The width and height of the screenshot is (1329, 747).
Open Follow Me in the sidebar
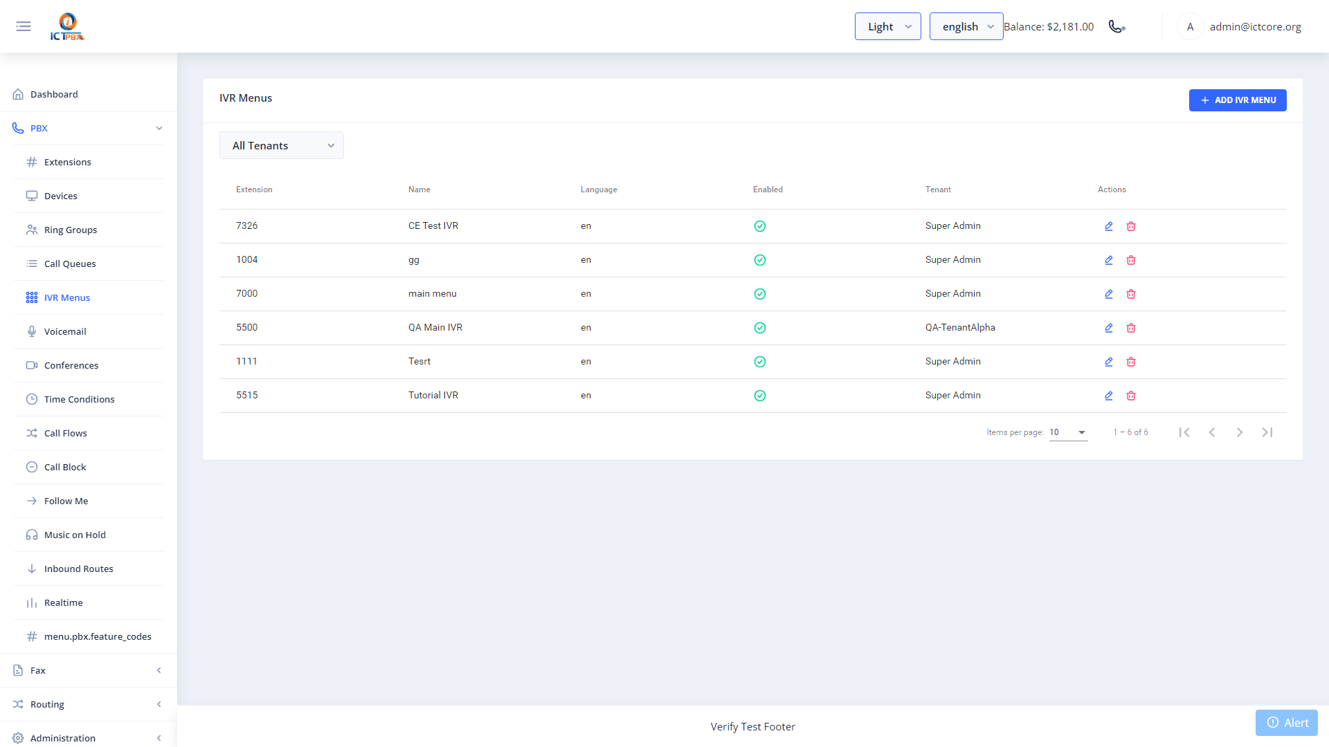pos(89,501)
